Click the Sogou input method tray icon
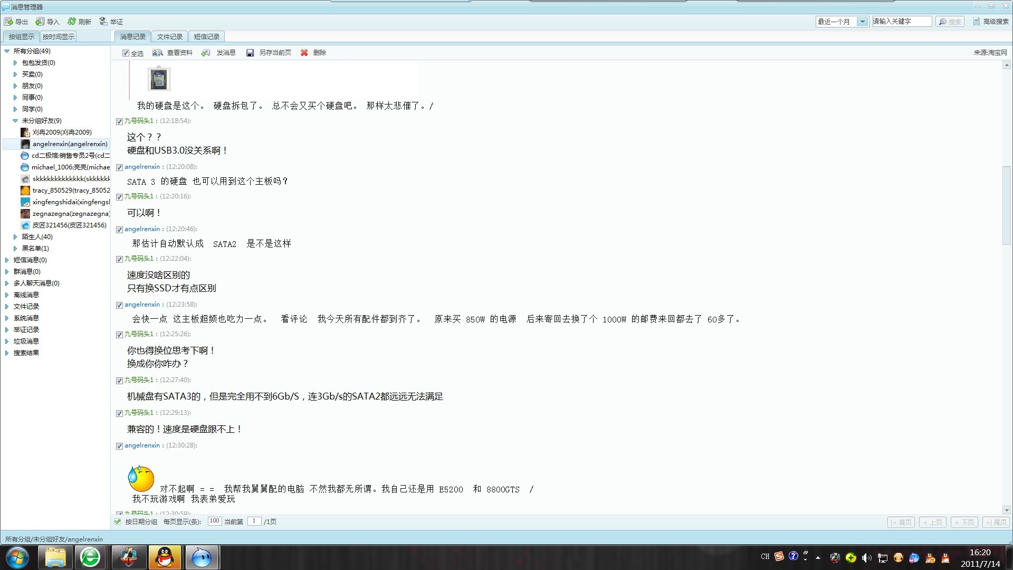The width and height of the screenshot is (1013, 570). (779, 556)
